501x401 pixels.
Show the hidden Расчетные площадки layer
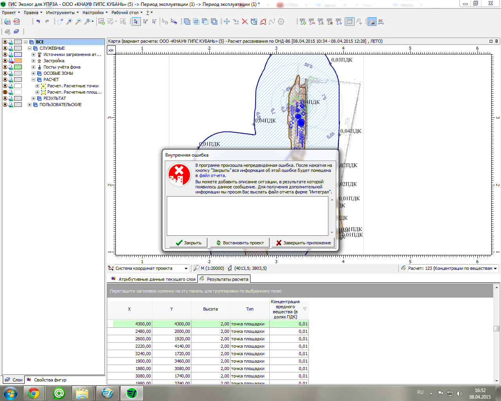pos(5,92)
